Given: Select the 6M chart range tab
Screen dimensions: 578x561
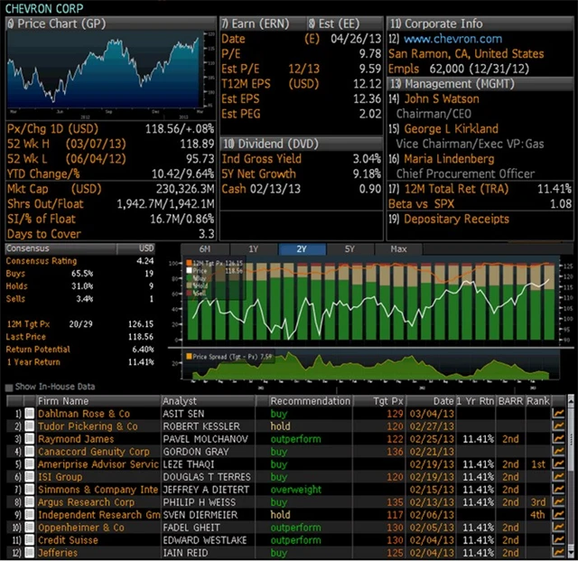Looking at the screenshot, I should pos(205,248).
